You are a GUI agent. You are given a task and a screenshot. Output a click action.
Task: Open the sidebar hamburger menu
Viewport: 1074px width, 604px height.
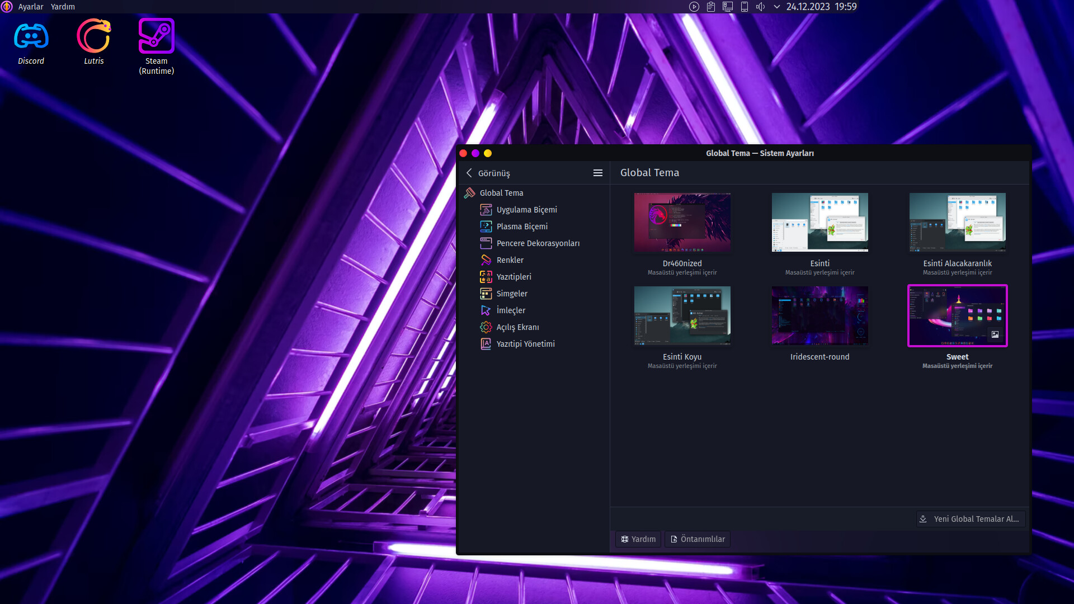[597, 173]
